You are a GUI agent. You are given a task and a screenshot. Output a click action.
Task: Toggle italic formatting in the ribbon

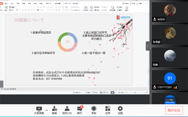click(x=20, y=10)
